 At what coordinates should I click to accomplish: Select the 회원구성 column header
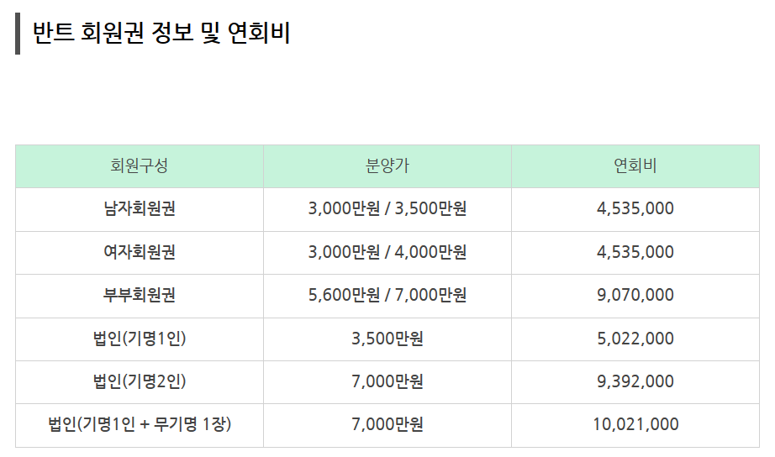pos(140,165)
